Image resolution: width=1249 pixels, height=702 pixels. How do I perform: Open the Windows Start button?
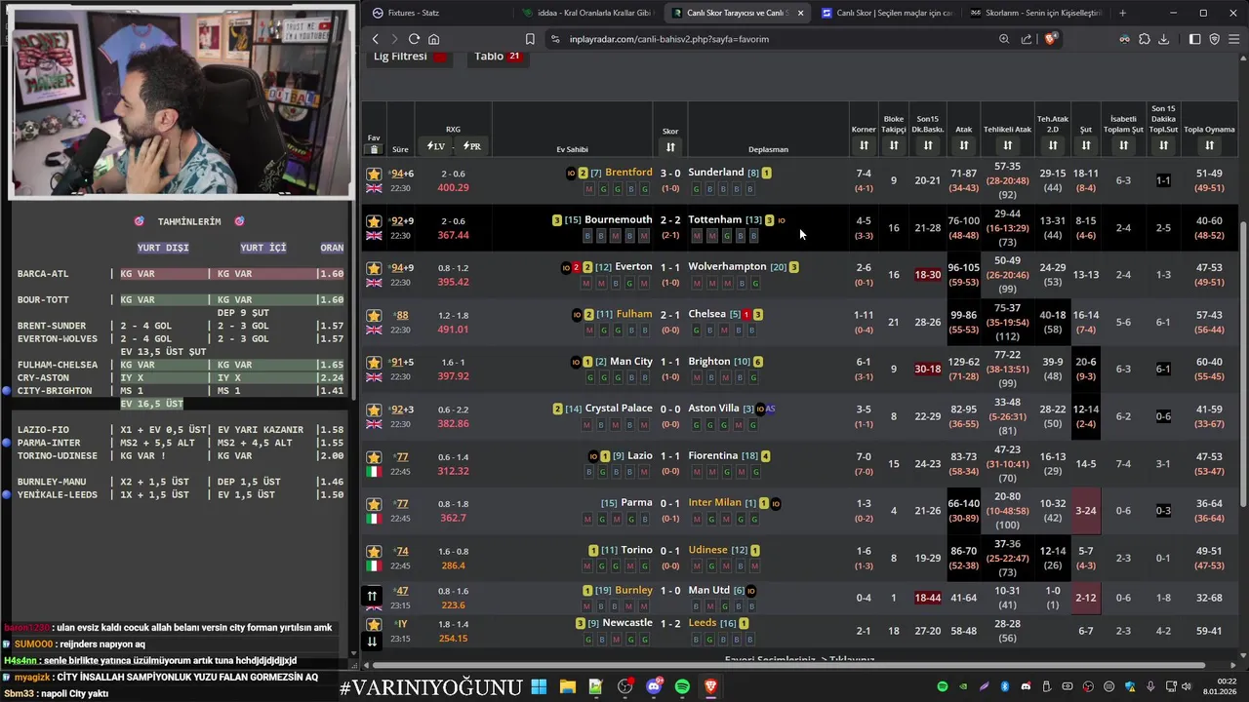[539, 686]
